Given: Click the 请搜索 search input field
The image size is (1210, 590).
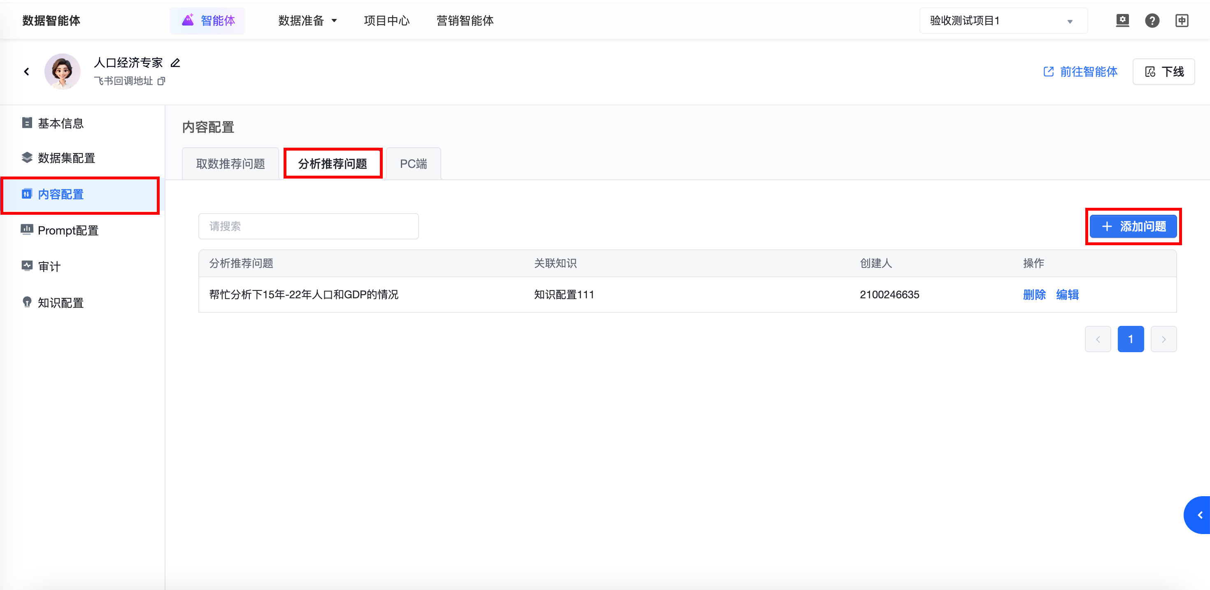Looking at the screenshot, I should click(x=308, y=226).
